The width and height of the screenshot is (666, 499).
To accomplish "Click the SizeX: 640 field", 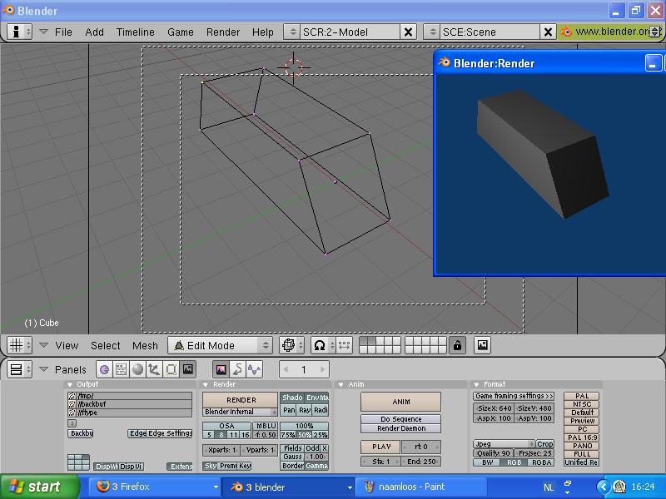I will click(494, 408).
